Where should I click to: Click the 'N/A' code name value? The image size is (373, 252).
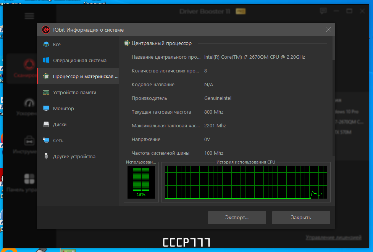[x=208, y=85]
